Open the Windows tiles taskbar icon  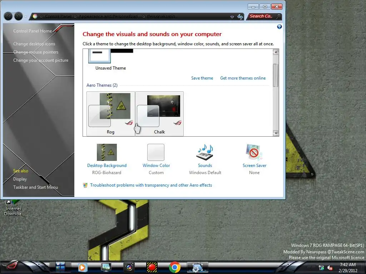tap(60, 267)
